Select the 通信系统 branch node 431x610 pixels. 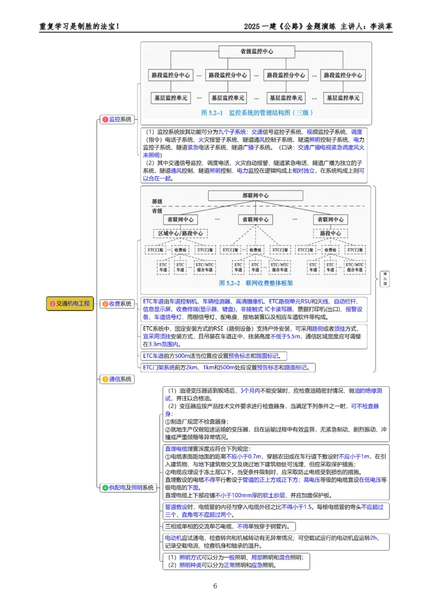pos(119,379)
